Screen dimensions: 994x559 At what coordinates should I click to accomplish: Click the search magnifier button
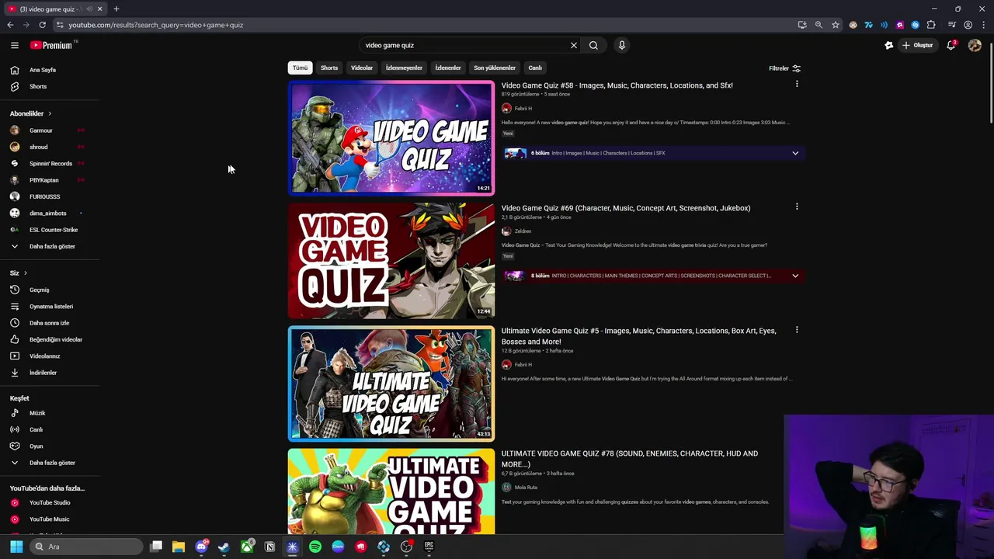coord(593,45)
